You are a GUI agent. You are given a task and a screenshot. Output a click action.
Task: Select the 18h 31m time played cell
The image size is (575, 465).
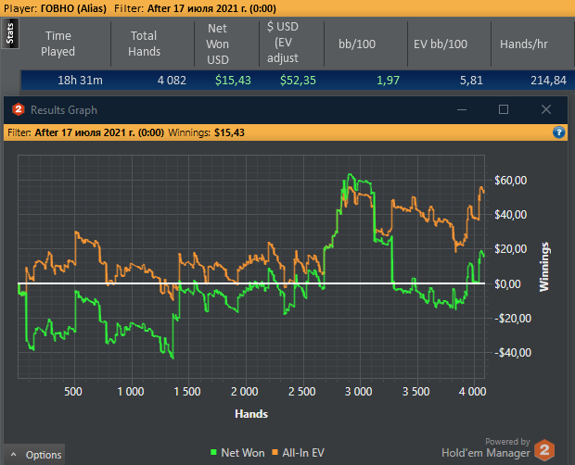click(80, 81)
